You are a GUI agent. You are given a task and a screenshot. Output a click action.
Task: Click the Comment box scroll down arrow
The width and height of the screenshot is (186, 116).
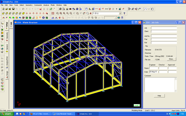coord(176,91)
